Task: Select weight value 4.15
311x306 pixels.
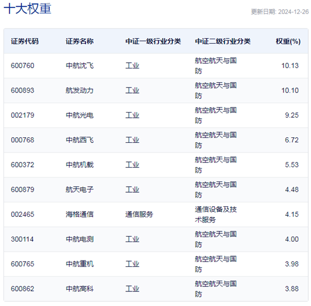Action: tap(292, 214)
